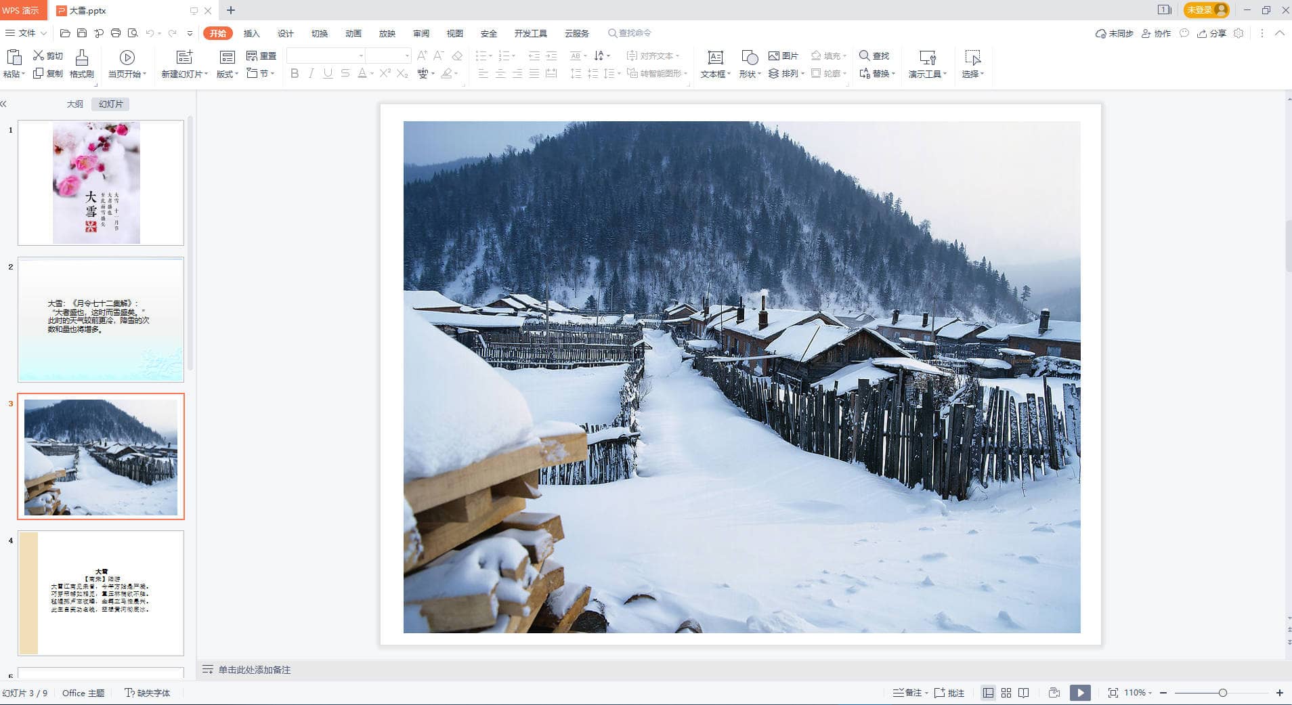The height and width of the screenshot is (705, 1292).
Task: Adjust the zoom slider handle
Action: tap(1222, 693)
